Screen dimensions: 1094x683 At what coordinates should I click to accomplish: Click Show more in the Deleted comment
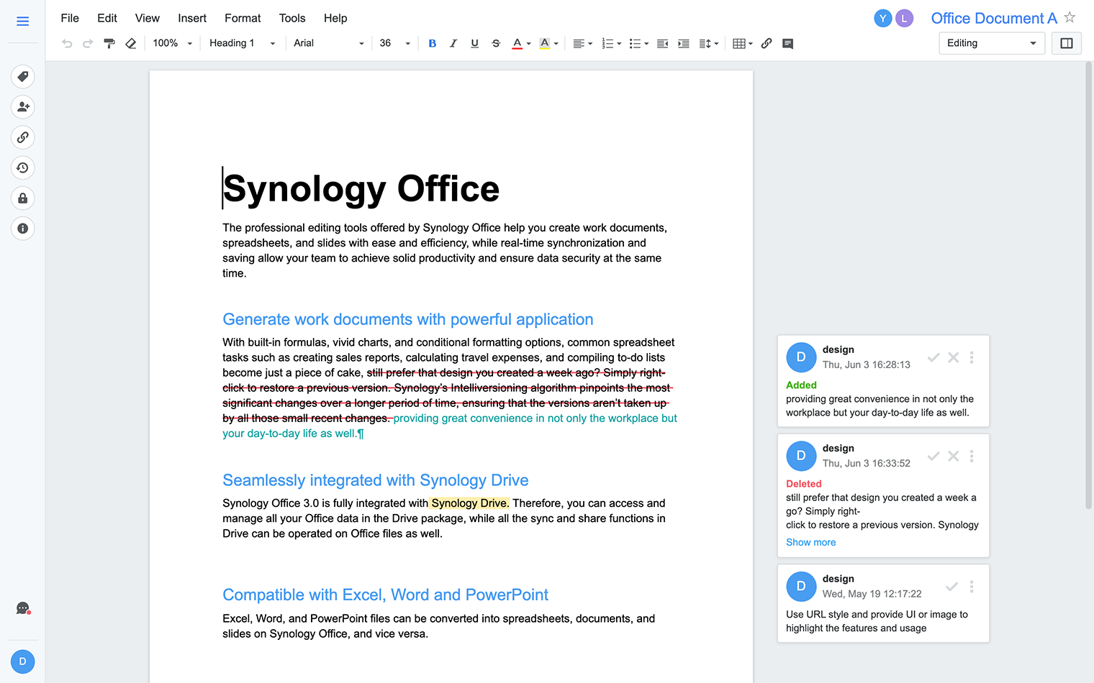point(811,543)
